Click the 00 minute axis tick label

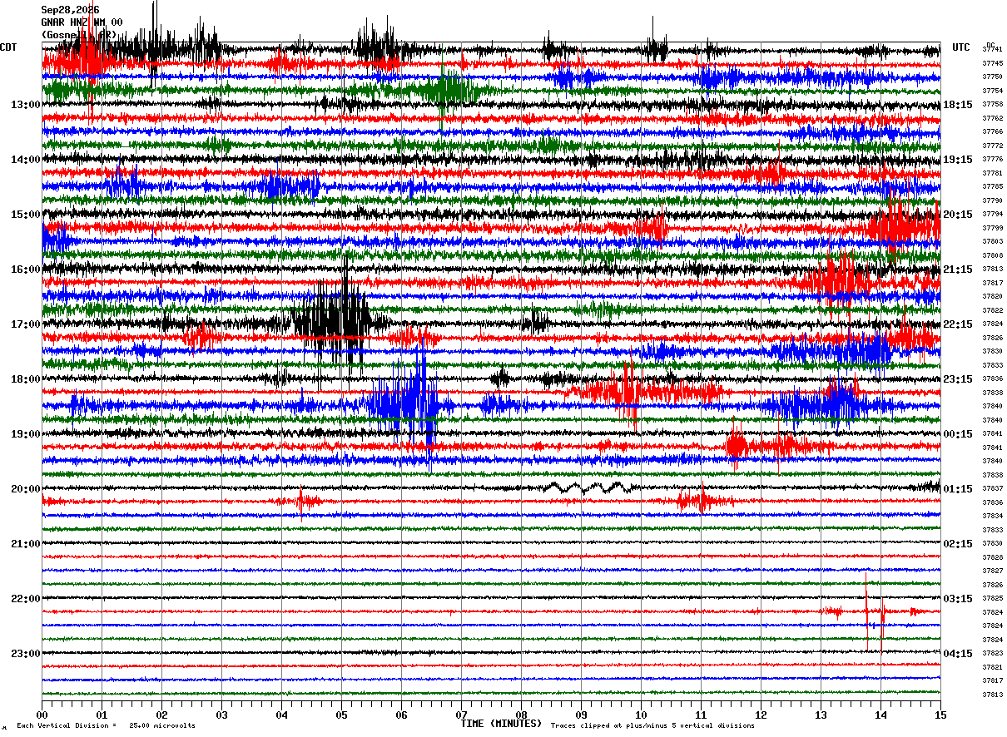(42, 715)
